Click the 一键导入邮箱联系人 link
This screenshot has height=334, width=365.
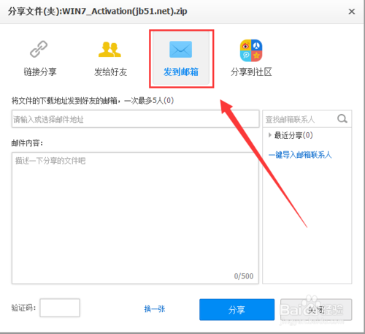(300, 155)
